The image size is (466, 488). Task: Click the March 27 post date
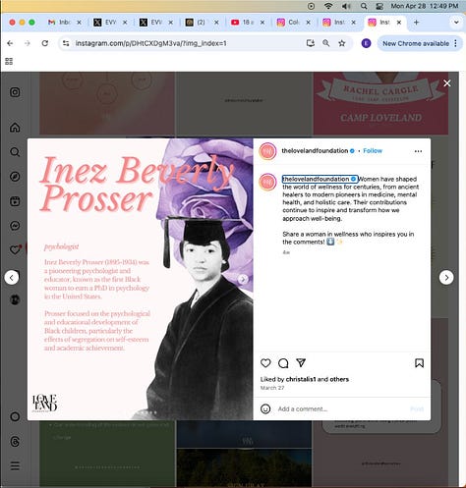point(272,388)
